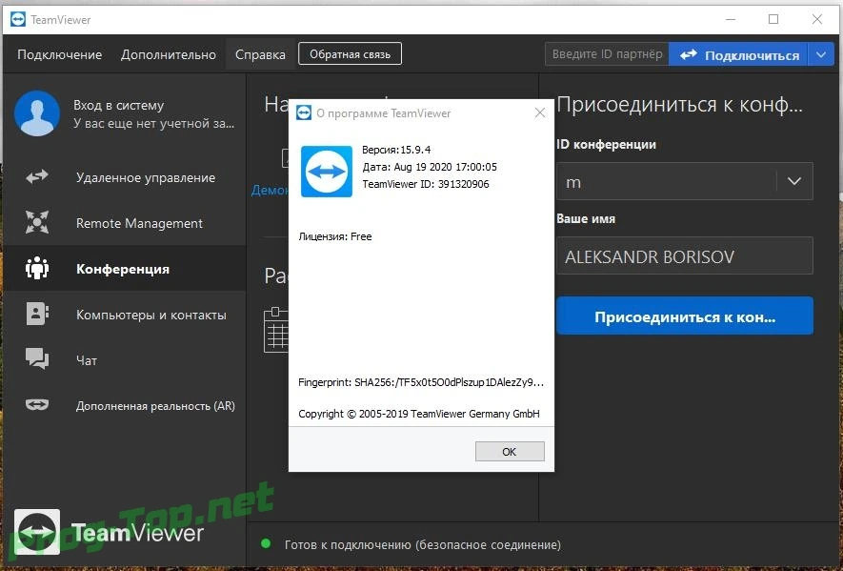Click the user avatar profile icon
The width and height of the screenshot is (843, 571).
[x=37, y=113]
